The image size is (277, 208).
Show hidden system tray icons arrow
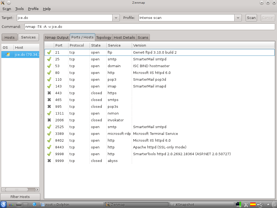(268, 205)
